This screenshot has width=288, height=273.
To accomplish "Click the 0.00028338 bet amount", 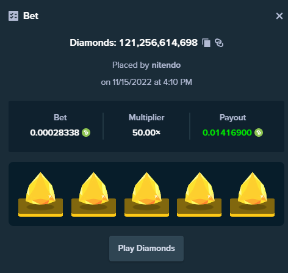I will (54, 133).
